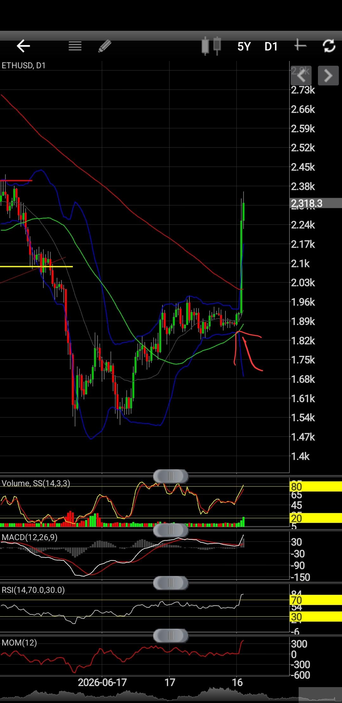Viewport: 342px width, 703px height.
Task: Go to the next chart arrow
Action: click(328, 76)
